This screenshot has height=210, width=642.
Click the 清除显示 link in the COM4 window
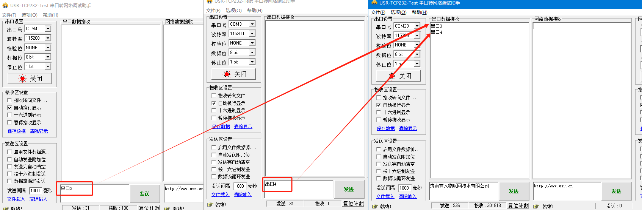tap(39, 131)
